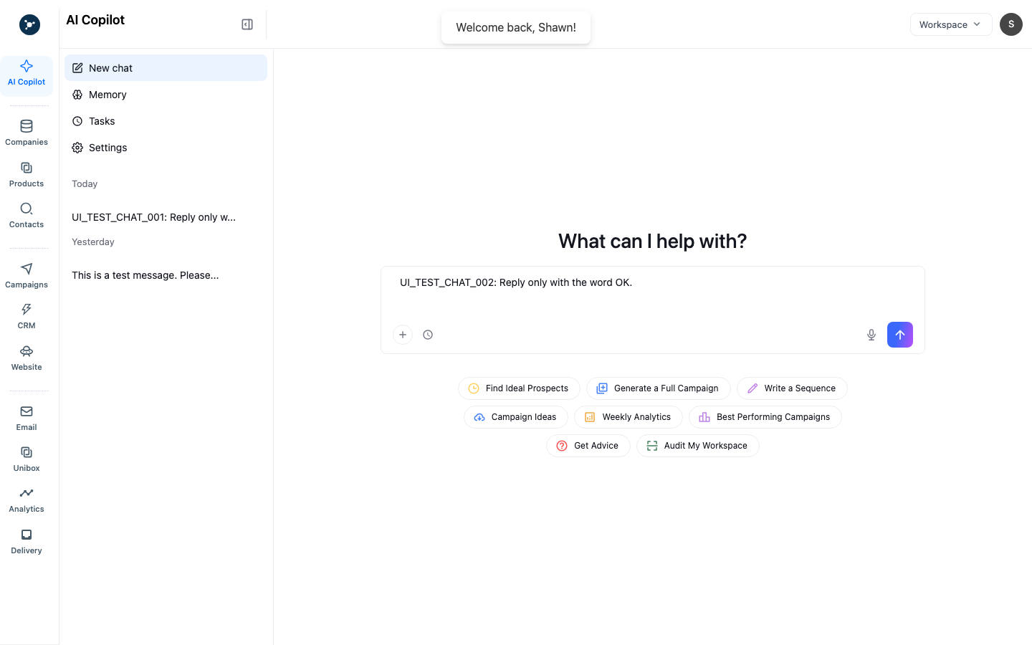The width and height of the screenshot is (1032, 645).
Task: Open the Analytics section
Action: (27, 500)
